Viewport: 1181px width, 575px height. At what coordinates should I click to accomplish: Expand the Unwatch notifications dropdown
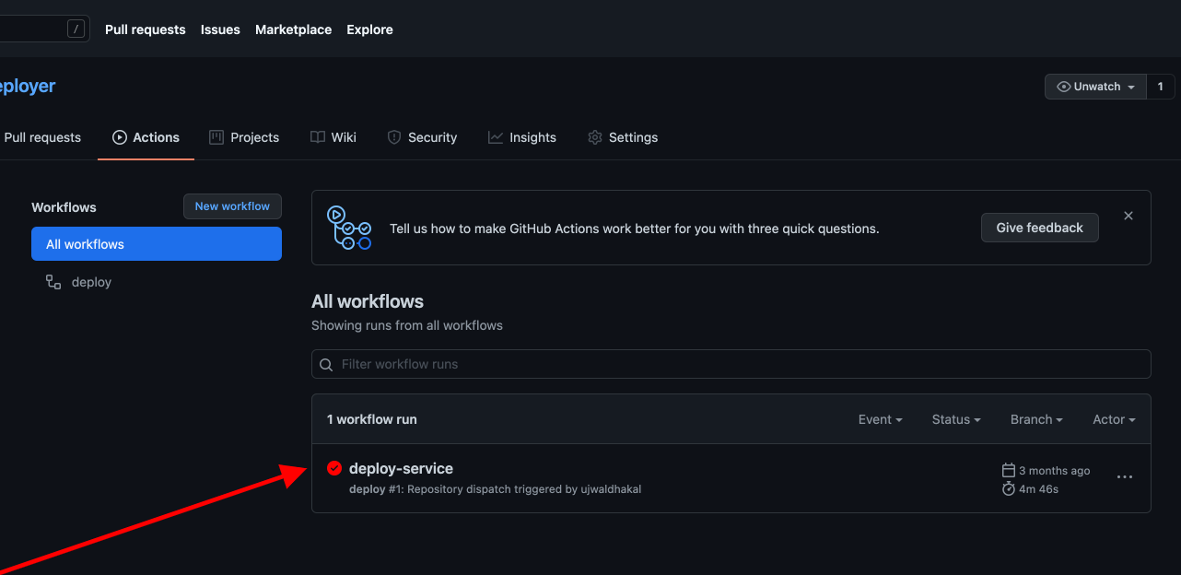1095,87
